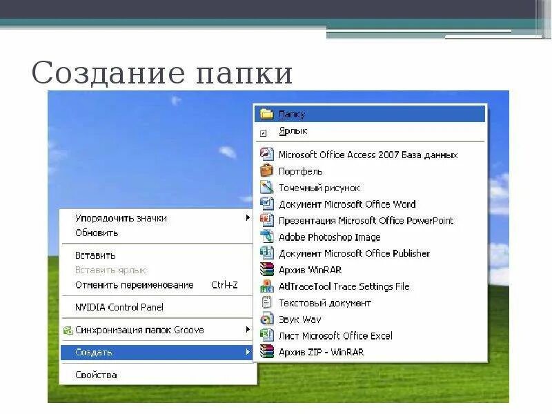
Task: Click the paint icon for Точечный рисунок
Action: tap(266, 187)
